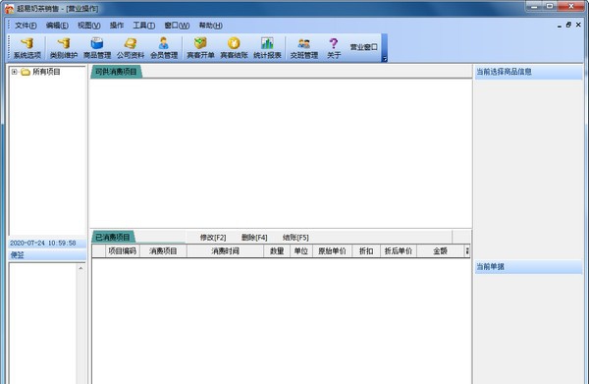Click 当前选择商品信息 panel header
Viewport: 589px width, 384px height.
528,72
